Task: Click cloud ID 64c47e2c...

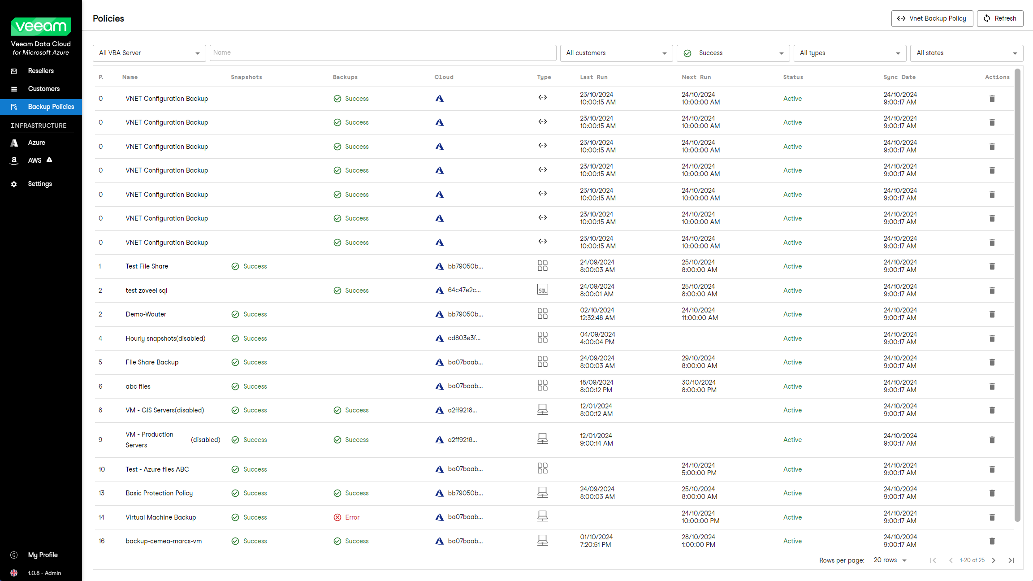Action: click(x=464, y=290)
